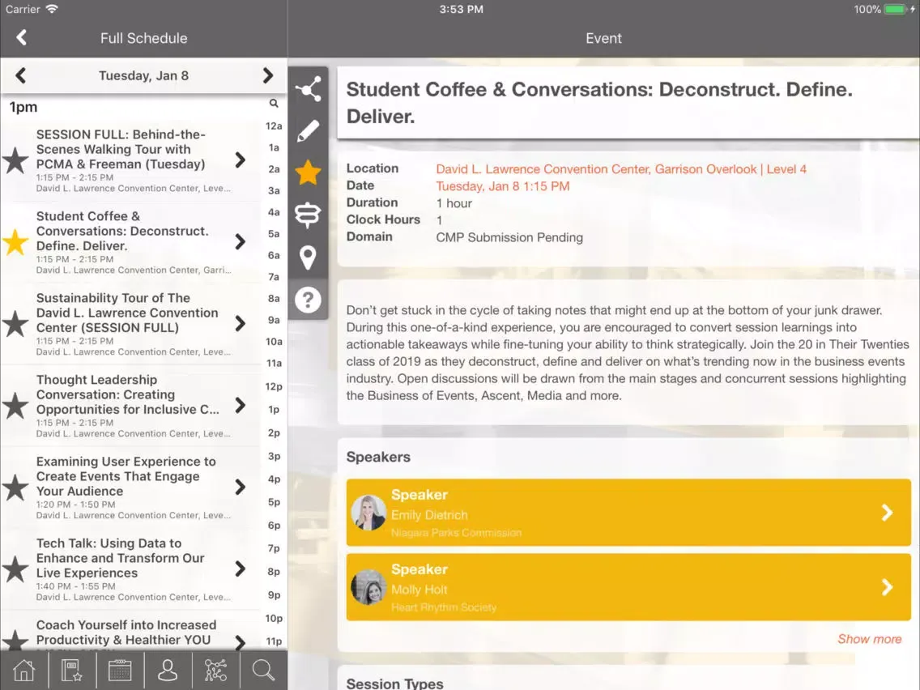Select Sustainability Tour of The David L. Lawrence title
The image size is (920, 690).
(x=126, y=313)
